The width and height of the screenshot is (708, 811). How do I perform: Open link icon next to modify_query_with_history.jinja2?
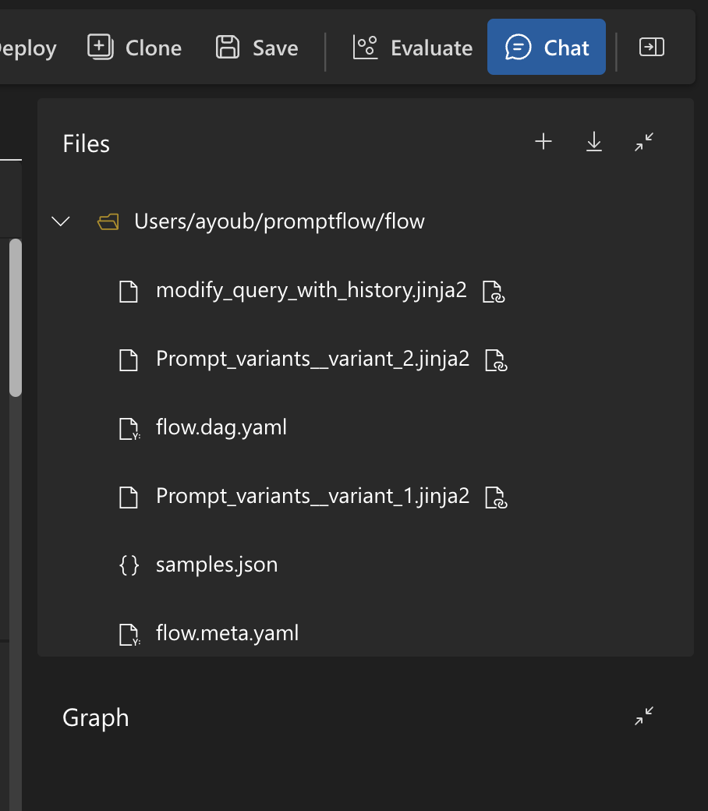click(492, 291)
